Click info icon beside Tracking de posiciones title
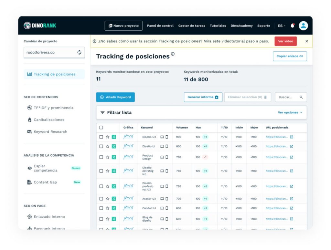 coord(173,54)
